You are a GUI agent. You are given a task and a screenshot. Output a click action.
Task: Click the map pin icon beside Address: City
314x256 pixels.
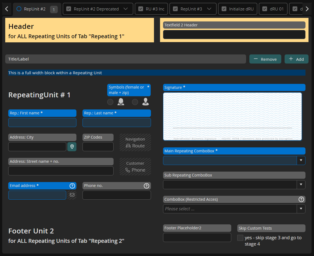click(72, 147)
